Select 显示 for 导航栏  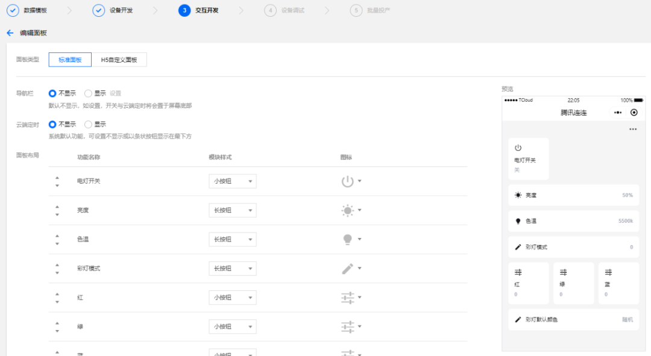pyautogui.click(x=89, y=93)
